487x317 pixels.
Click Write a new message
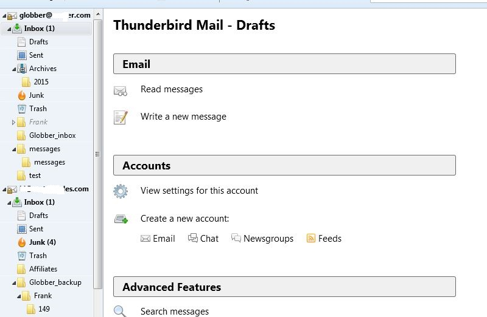183,117
